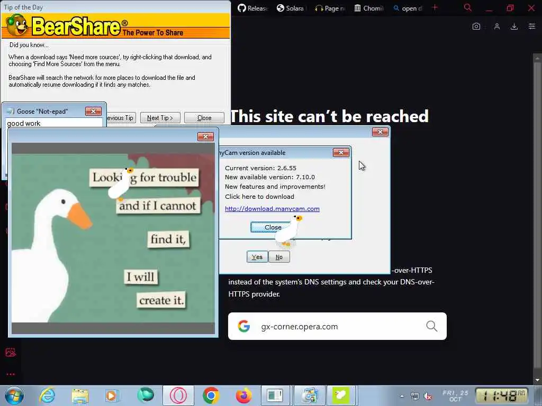542x406 pixels.
Task: Click the goose meme picture
Action: tap(113, 238)
